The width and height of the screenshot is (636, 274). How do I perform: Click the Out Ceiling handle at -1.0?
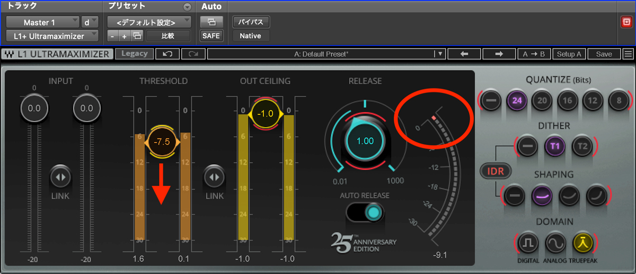coord(264,113)
